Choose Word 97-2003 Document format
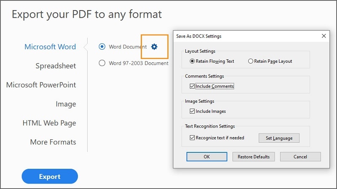 pyautogui.click(x=102, y=63)
